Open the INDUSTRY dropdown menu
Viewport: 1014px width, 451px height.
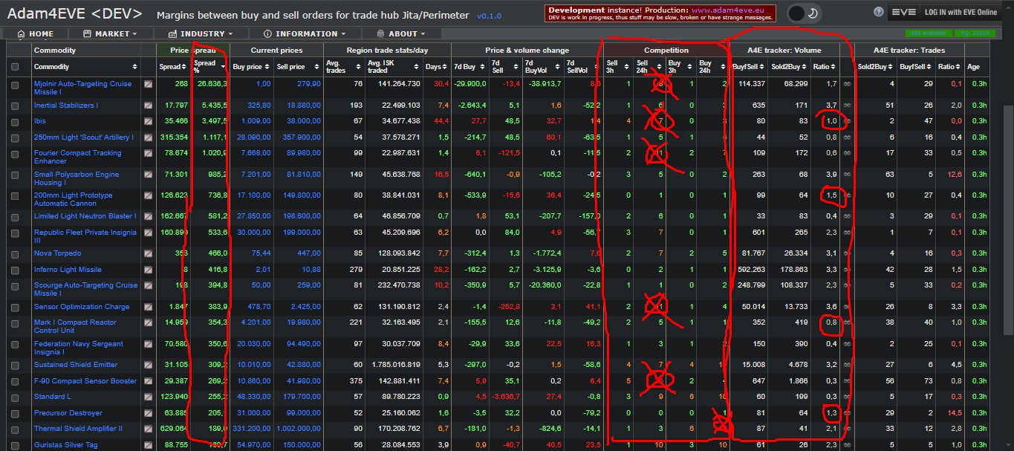coord(201,33)
